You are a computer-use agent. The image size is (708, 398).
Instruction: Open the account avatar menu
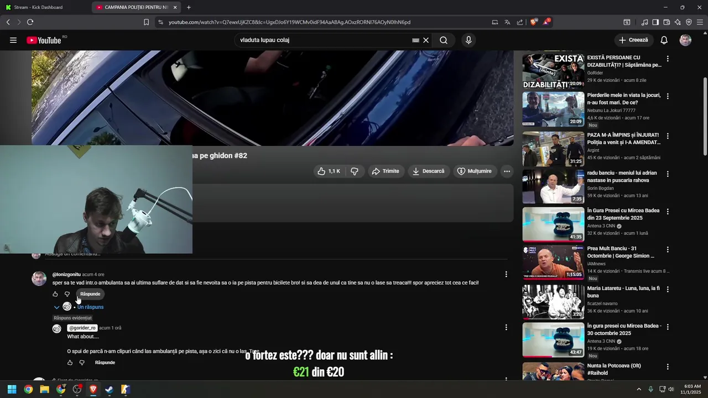[685, 40]
